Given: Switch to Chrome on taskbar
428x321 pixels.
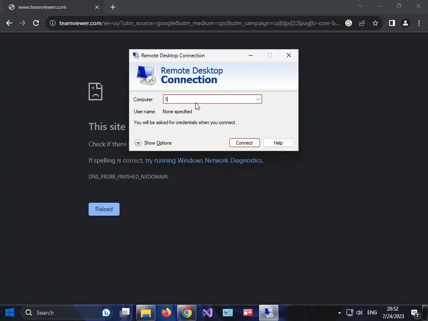Looking at the screenshot, I should click(x=187, y=313).
